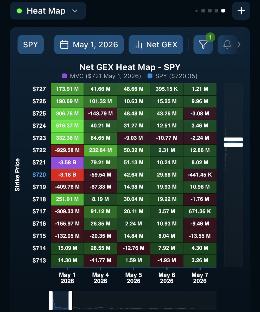260x312 pixels.
Task: Select the -9.46 M cell
Action: (x=200, y=224)
